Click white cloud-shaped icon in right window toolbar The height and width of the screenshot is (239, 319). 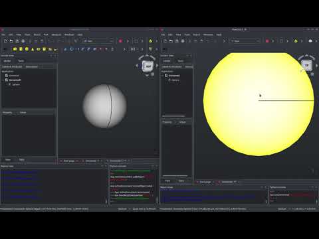tap(310, 41)
